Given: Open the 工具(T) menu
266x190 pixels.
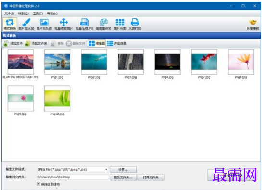Looking at the screenshot, I should pyautogui.click(x=38, y=13).
